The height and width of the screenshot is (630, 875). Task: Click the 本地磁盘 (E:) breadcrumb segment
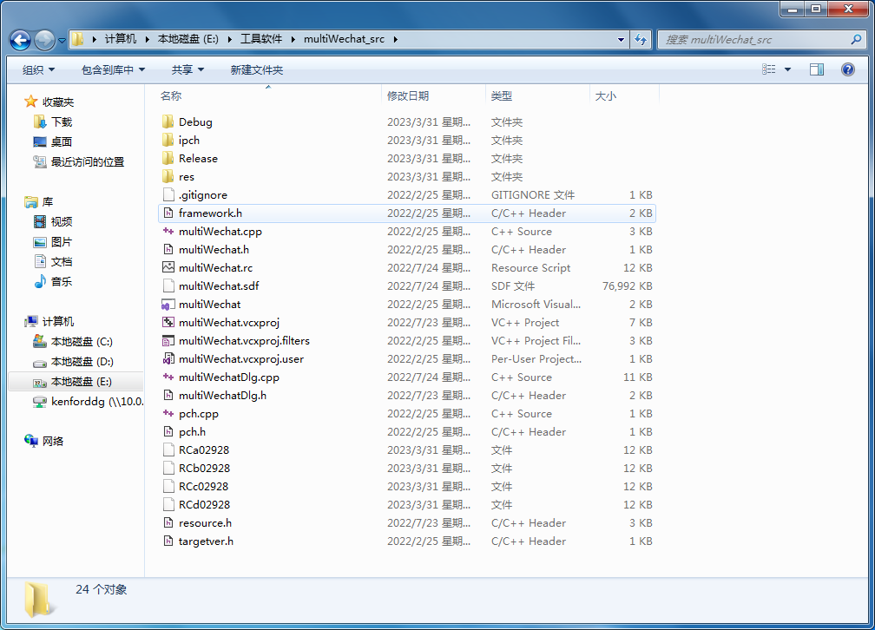click(x=188, y=39)
